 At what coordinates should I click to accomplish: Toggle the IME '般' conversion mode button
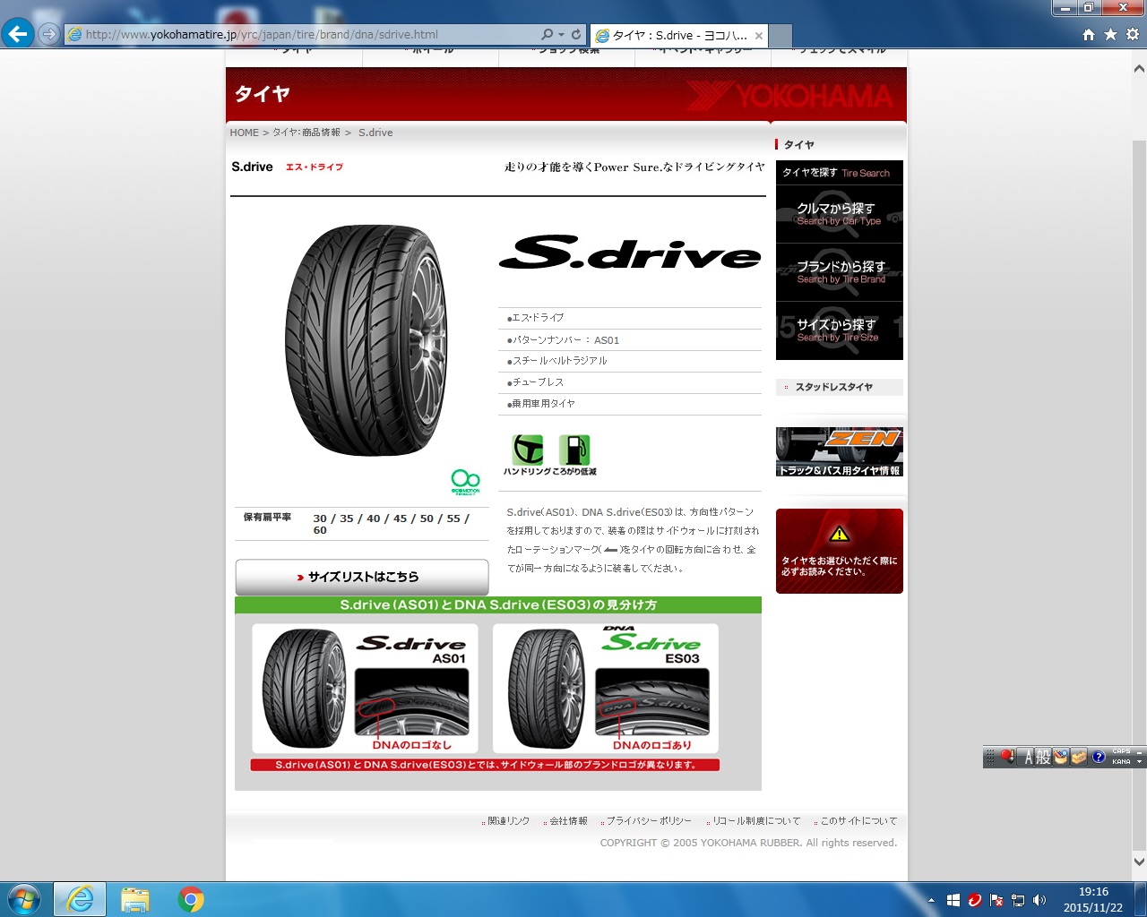point(1043,758)
